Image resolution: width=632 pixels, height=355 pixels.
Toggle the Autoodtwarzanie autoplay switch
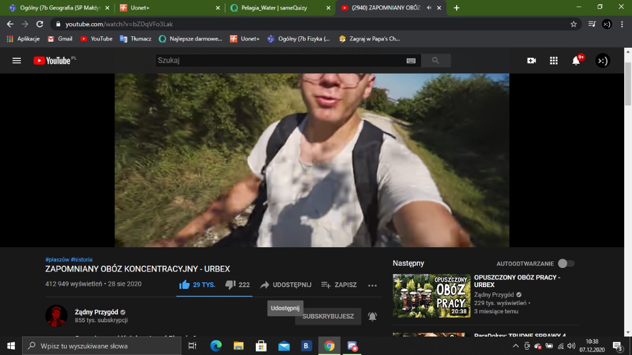click(x=566, y=263)
